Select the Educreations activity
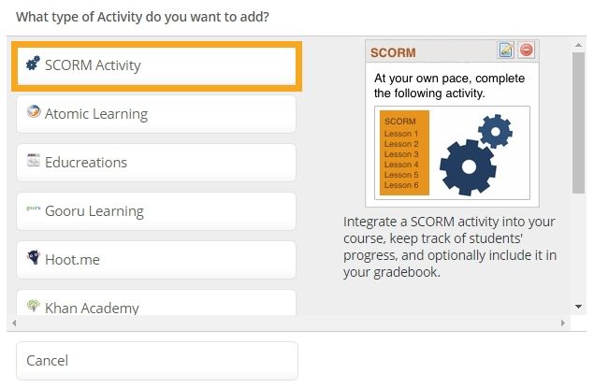594x388 pixels. [x=156, y=163]
